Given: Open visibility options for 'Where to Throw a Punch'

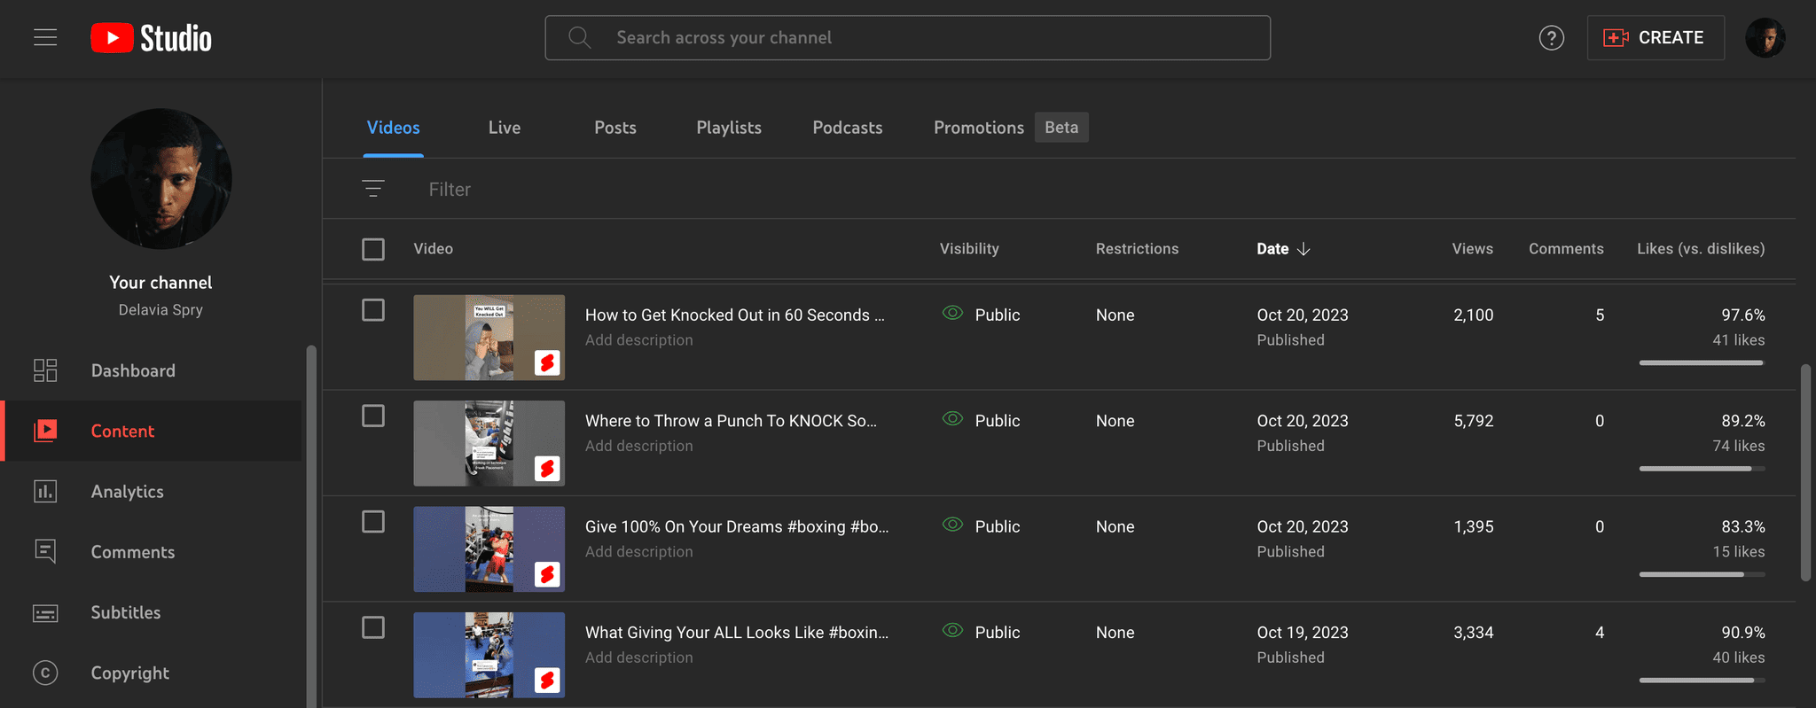Looking at the screenshot, I should (x=981, y=421).
